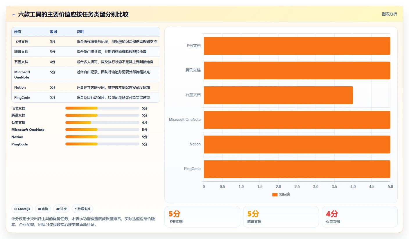
Task: Click the PingCode label beside its progress bar
Action: tap(19, 144)
